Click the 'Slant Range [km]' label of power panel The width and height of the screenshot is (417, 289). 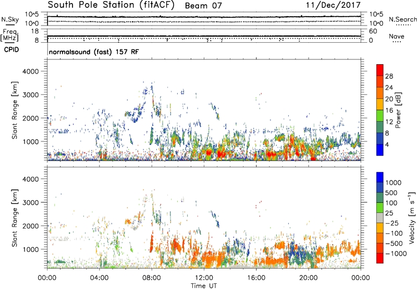click(x=15, y=110)
